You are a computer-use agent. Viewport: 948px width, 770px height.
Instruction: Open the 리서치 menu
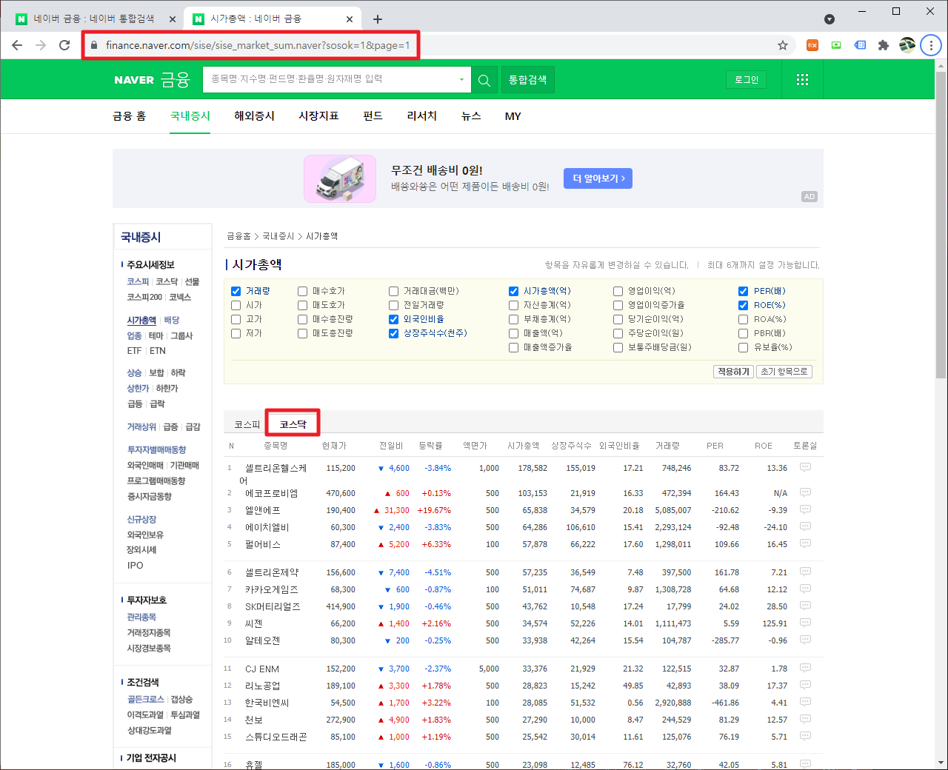[422, 116]
